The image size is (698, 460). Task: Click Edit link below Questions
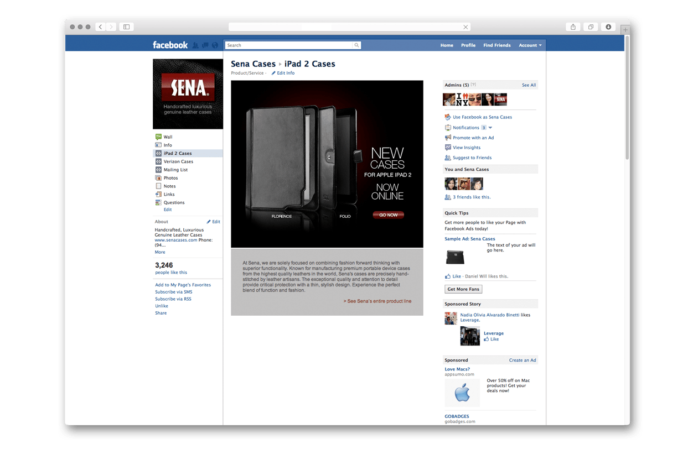coord(168,210)
